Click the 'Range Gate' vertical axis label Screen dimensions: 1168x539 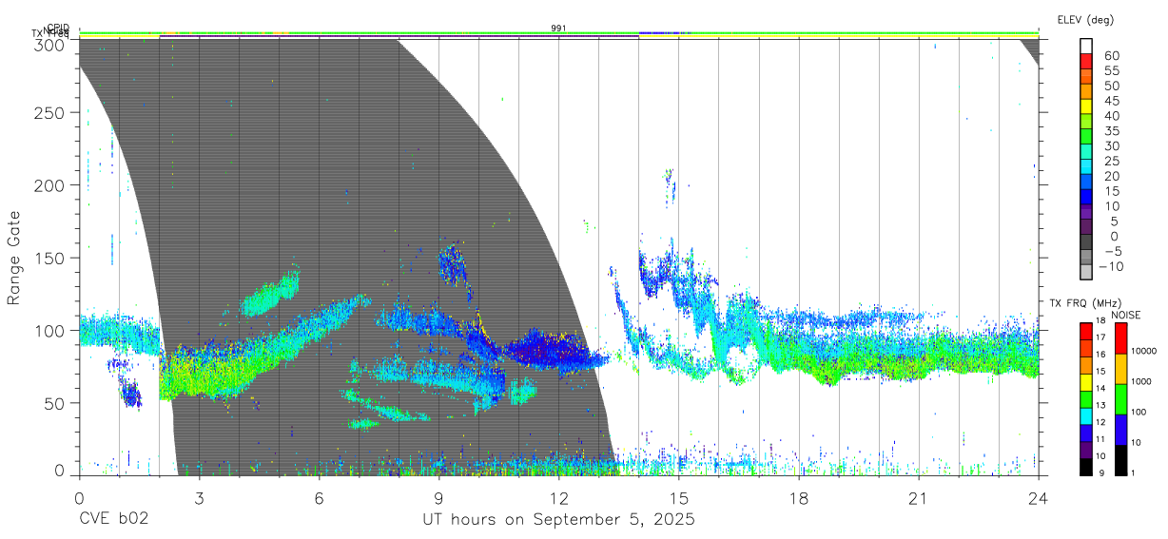point(15,259)
